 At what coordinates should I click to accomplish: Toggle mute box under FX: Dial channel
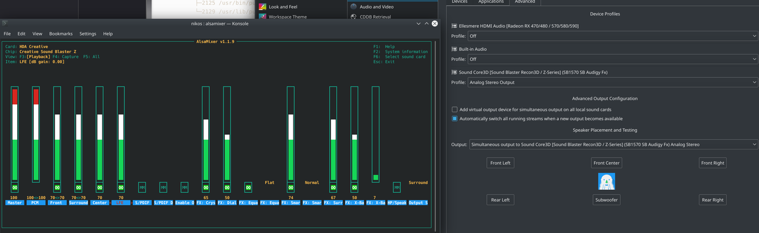pyautogui.click(x=227, y=187)
